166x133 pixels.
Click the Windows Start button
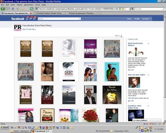pos(4,127)
